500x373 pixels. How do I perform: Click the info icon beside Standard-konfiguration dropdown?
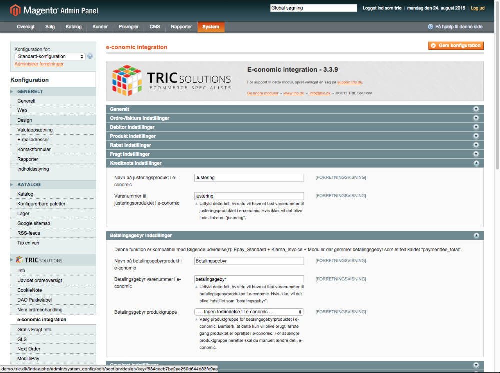(x=90, y=56)
